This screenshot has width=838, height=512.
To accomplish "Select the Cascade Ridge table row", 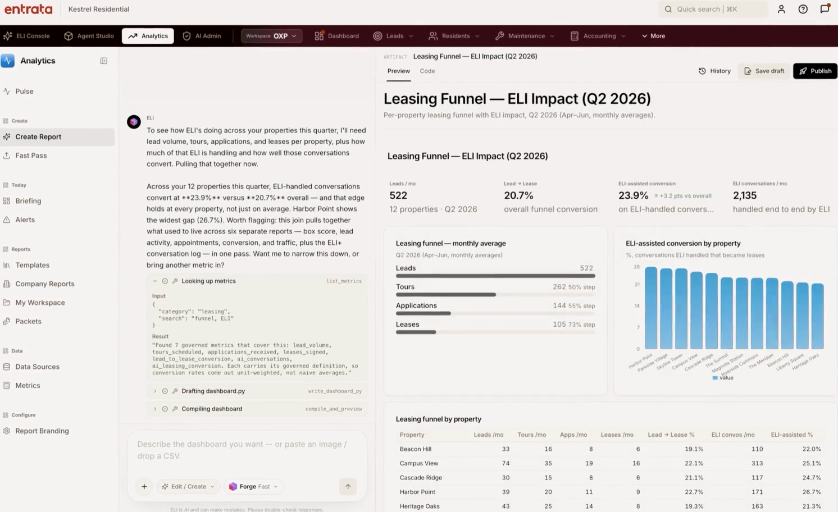I will pos(611,478).
